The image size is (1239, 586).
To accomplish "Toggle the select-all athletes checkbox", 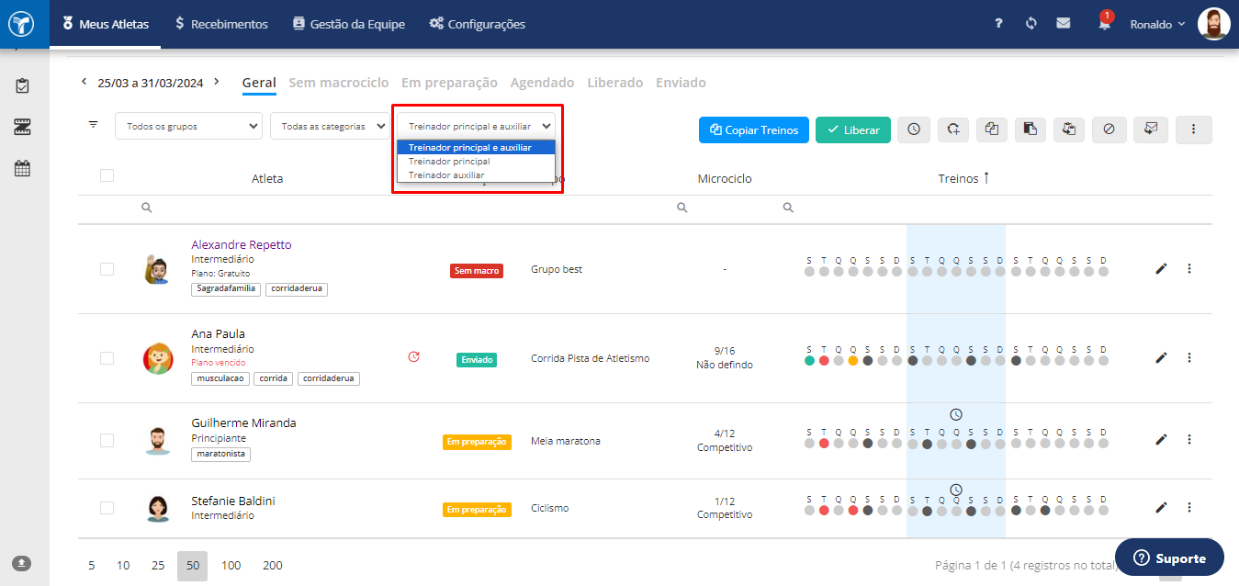I will pos(107,175).
